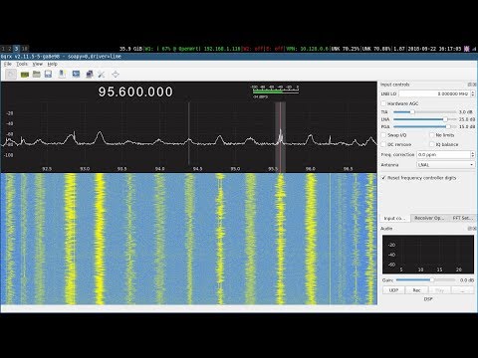
Task: Click the LNB LO frequency input field
Action: pyautogui.click(x=434, y=93)
